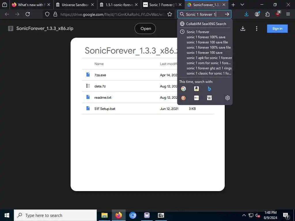The image size is (295, 221).
Task: Submit search with the arrow button
Action: click(227, 14)
